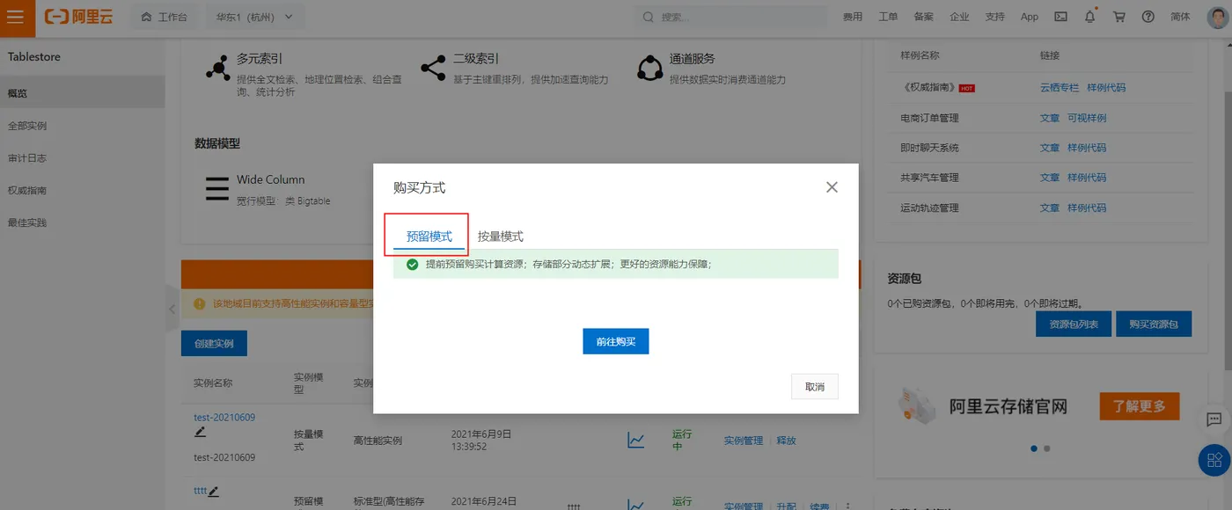Open the 工单 menu

coord(888,17)
